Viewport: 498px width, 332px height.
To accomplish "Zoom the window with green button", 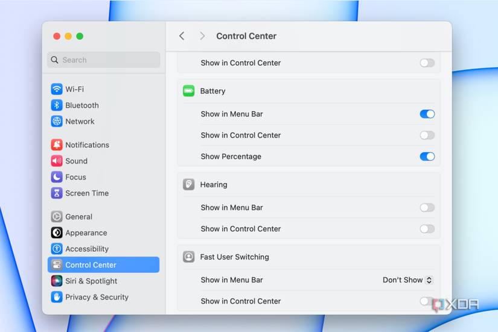I will coord(80,36).
